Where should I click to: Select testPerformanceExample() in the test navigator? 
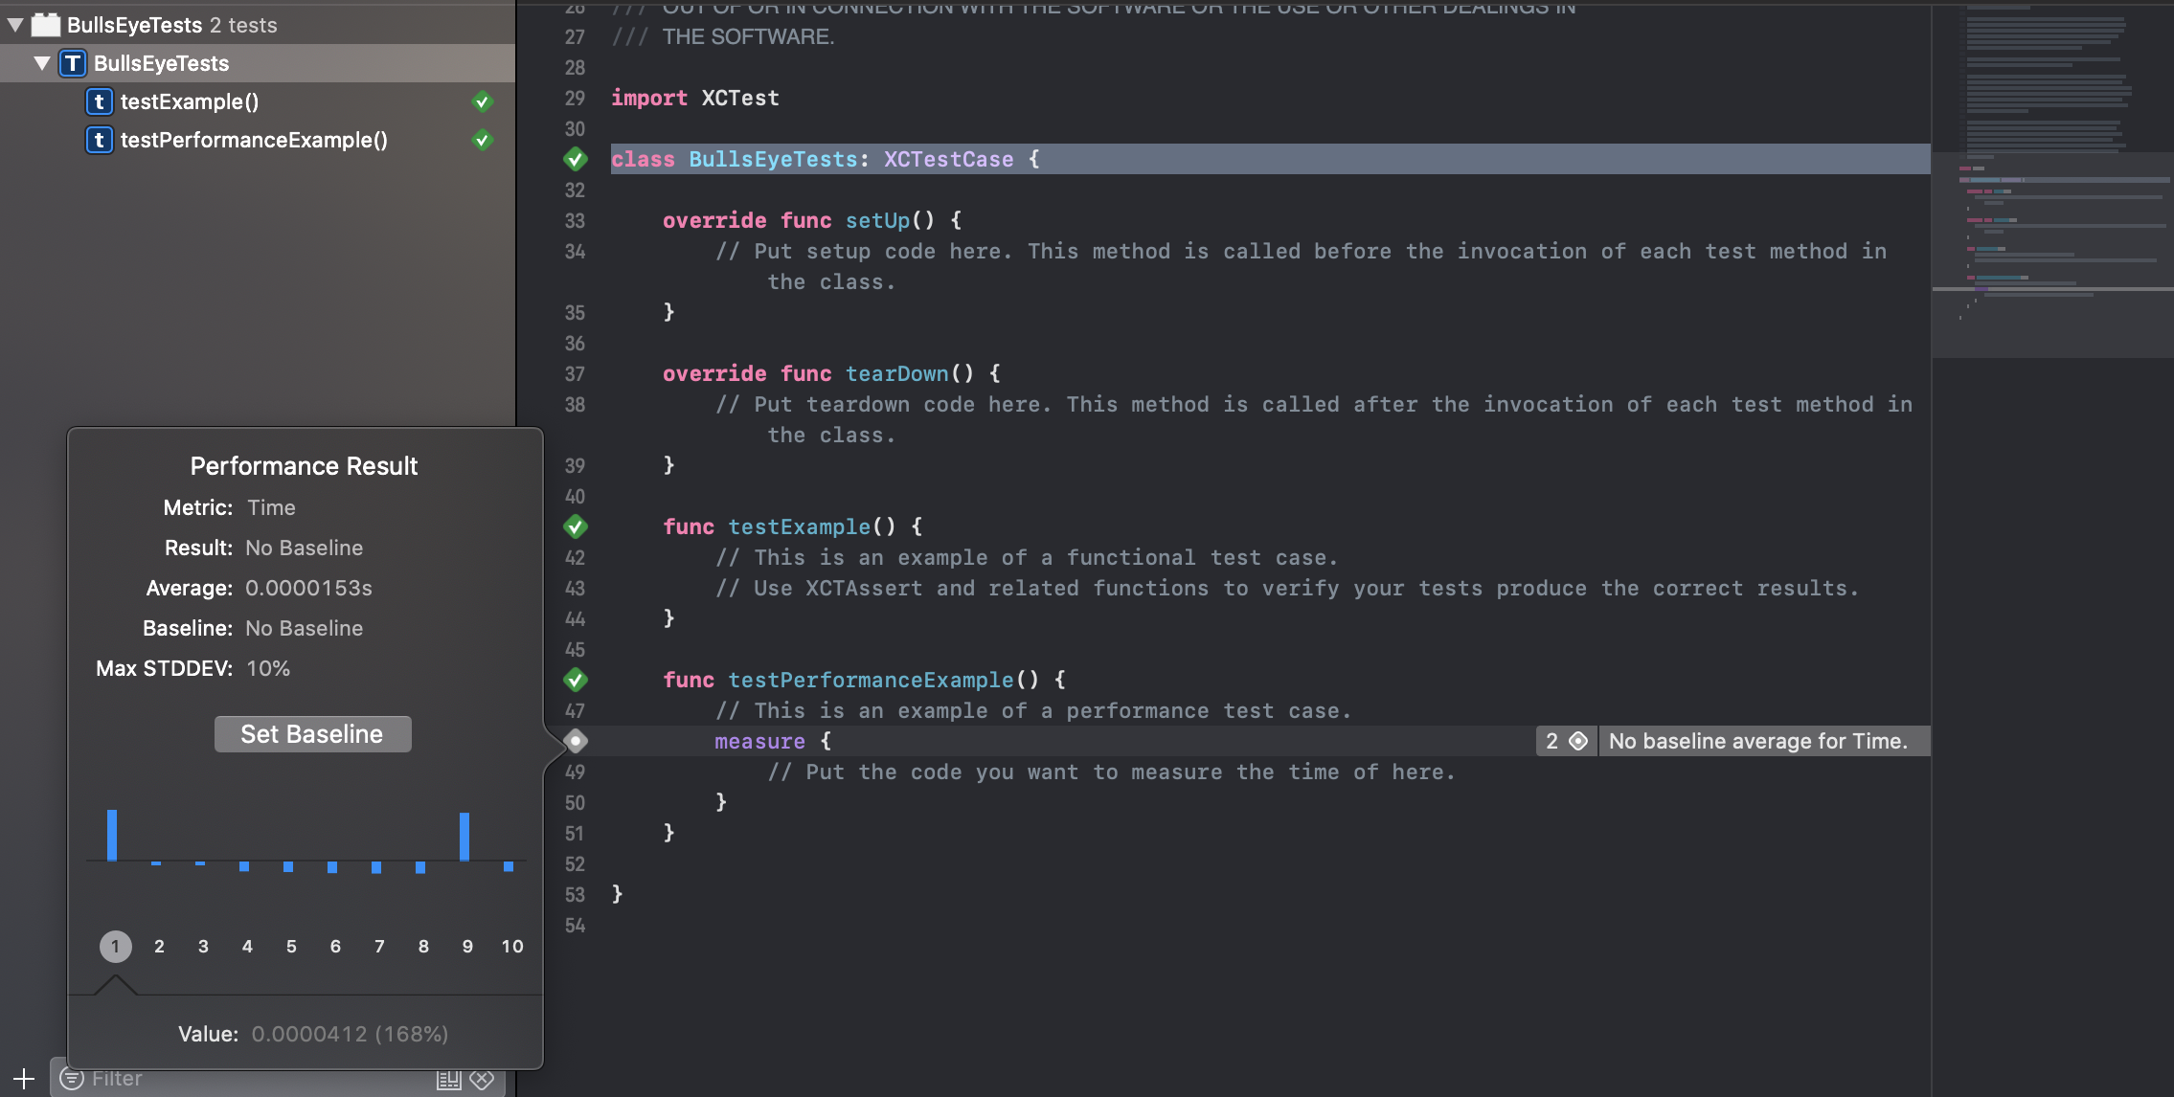coord(254,140)
